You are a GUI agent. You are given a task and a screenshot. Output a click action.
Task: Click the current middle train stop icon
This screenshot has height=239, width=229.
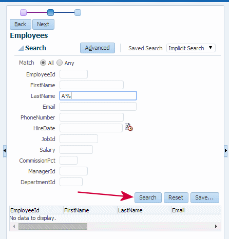pyautogui.click(x=50, y=12)
